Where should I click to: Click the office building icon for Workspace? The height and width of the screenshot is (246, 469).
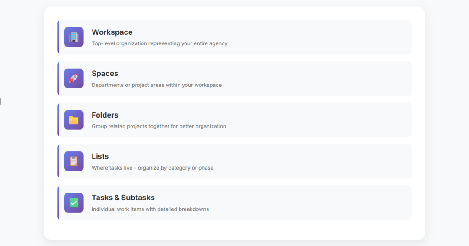pyautogui.click(x=74, y=37)
